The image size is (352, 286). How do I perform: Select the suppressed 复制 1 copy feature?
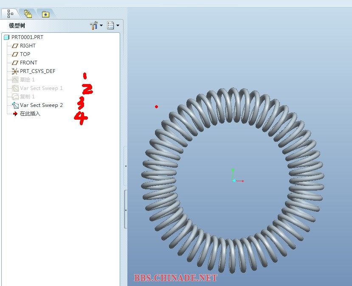(27, 97)
